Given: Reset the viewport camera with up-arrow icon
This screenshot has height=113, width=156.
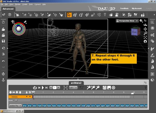Looking at the screenshot, I should (x=145, y=41).
